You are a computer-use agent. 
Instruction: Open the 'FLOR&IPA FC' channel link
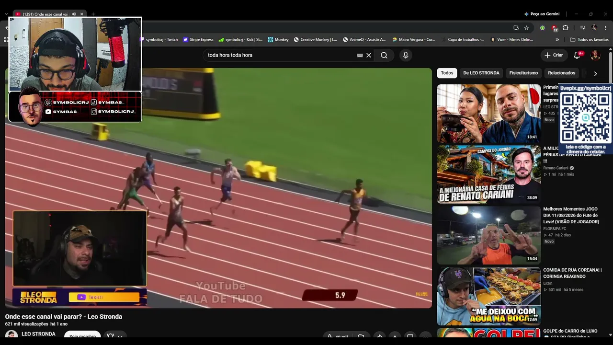coord(555,229)
